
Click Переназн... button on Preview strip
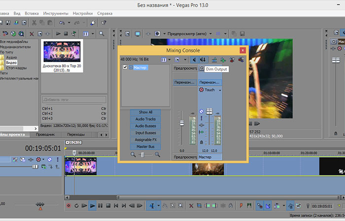185,83
